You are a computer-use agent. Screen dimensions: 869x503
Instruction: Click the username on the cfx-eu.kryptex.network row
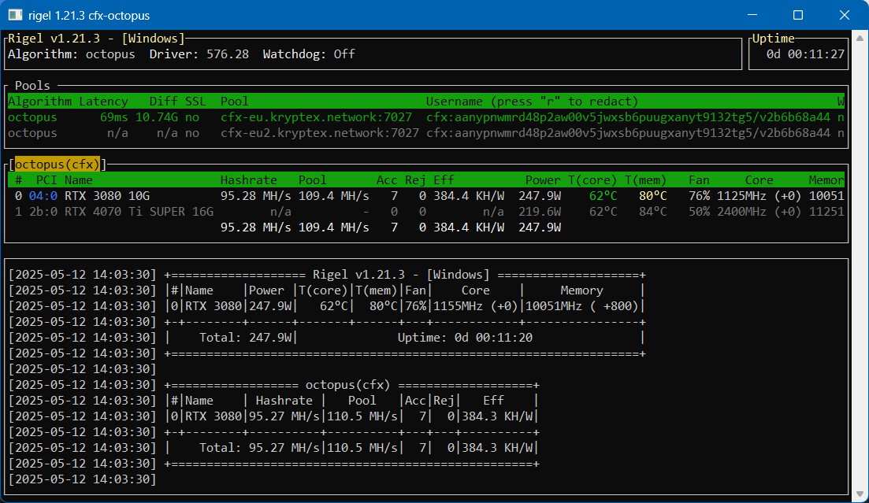(628, 117)
